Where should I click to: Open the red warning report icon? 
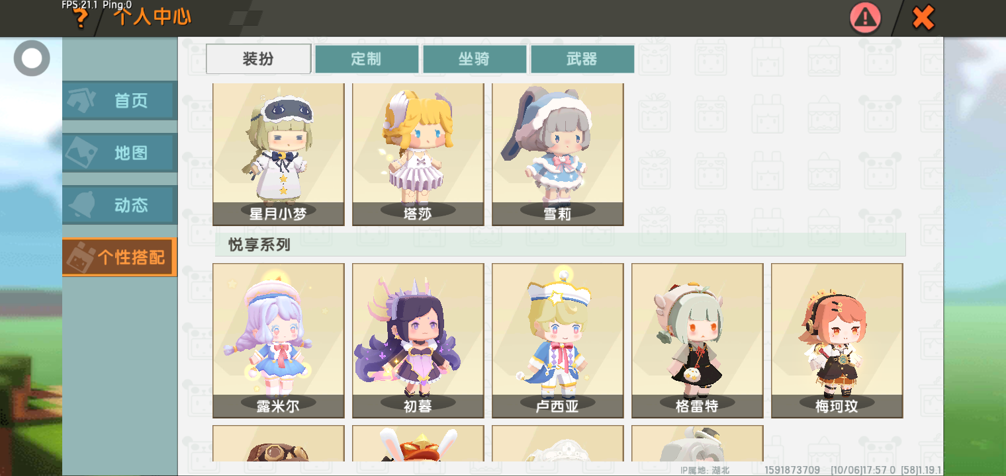[866, 18]
